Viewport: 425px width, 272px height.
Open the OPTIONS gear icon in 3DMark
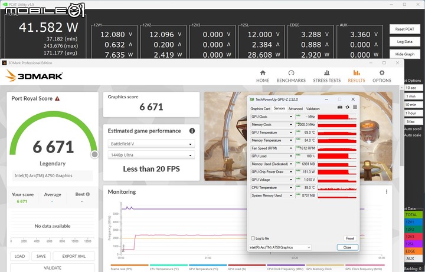coord(382,73)
